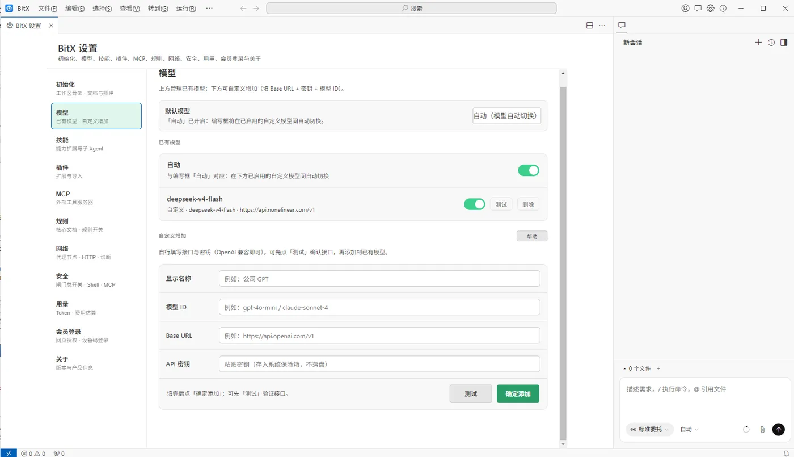Open the 查看(V) menu
Image resolution: width=794 pixels, height=457 pixels.
[x=130, y=9]
